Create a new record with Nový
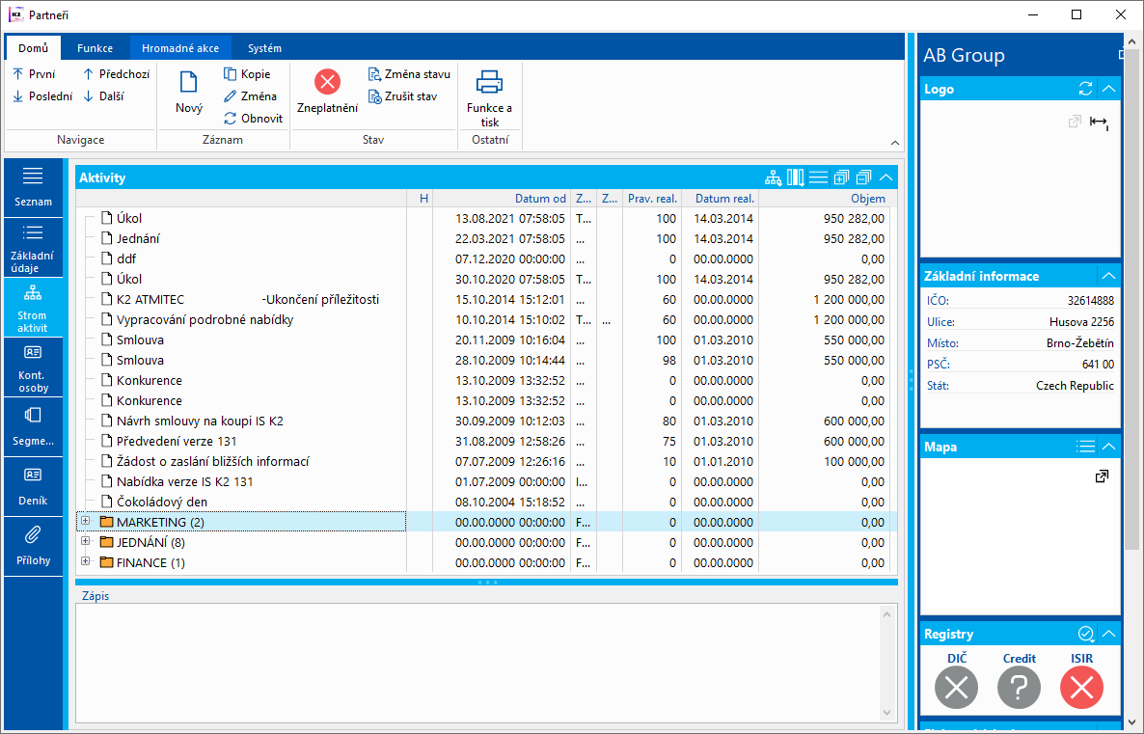The height and width of the screenshot is (734, 1144). pos(189,83)
